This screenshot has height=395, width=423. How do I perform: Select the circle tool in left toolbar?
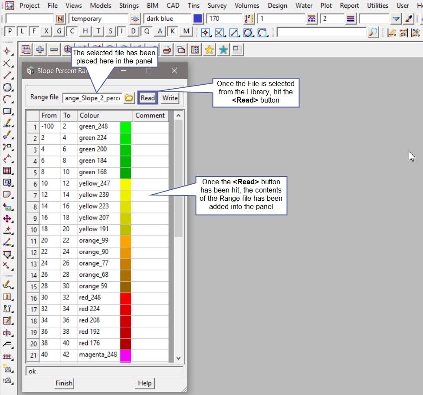pos(7,87)
